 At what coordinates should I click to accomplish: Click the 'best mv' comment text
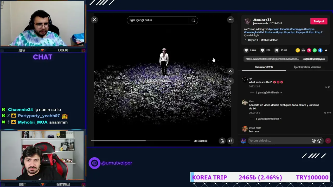[254, 131]
